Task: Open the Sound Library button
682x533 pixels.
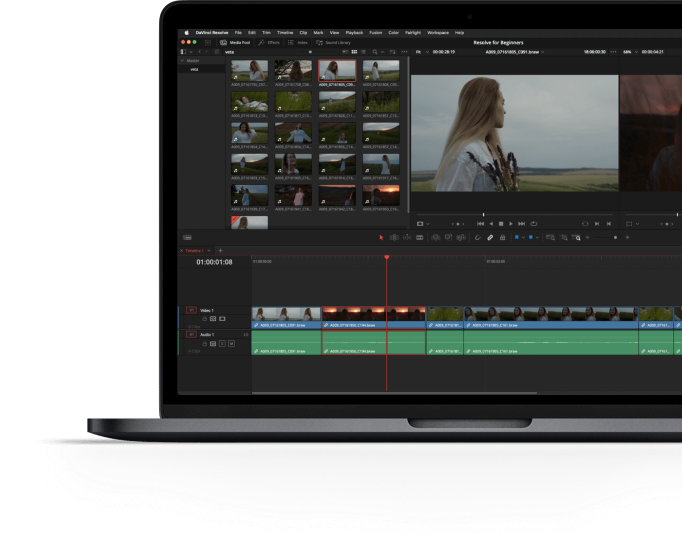Action: click(333, 42)
